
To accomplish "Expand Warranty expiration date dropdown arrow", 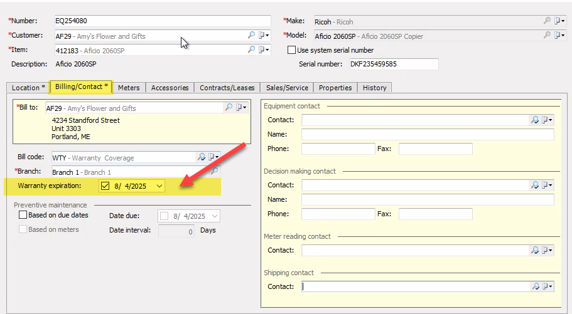I will point(159,186).
